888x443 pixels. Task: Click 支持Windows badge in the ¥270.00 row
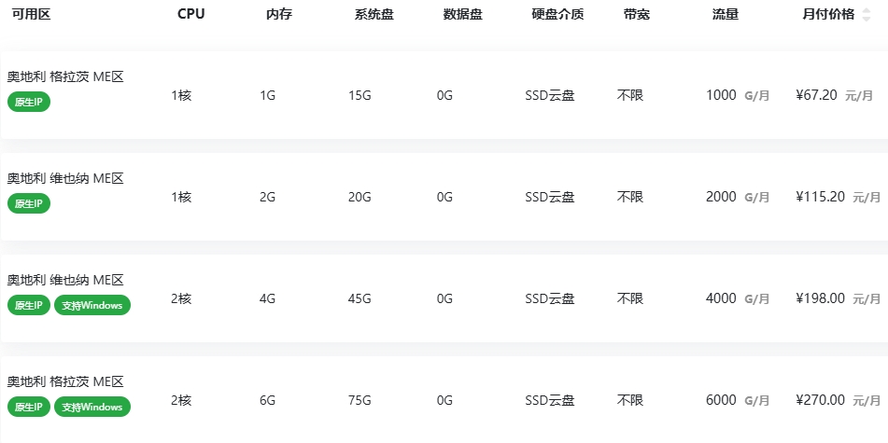[92, 407]
